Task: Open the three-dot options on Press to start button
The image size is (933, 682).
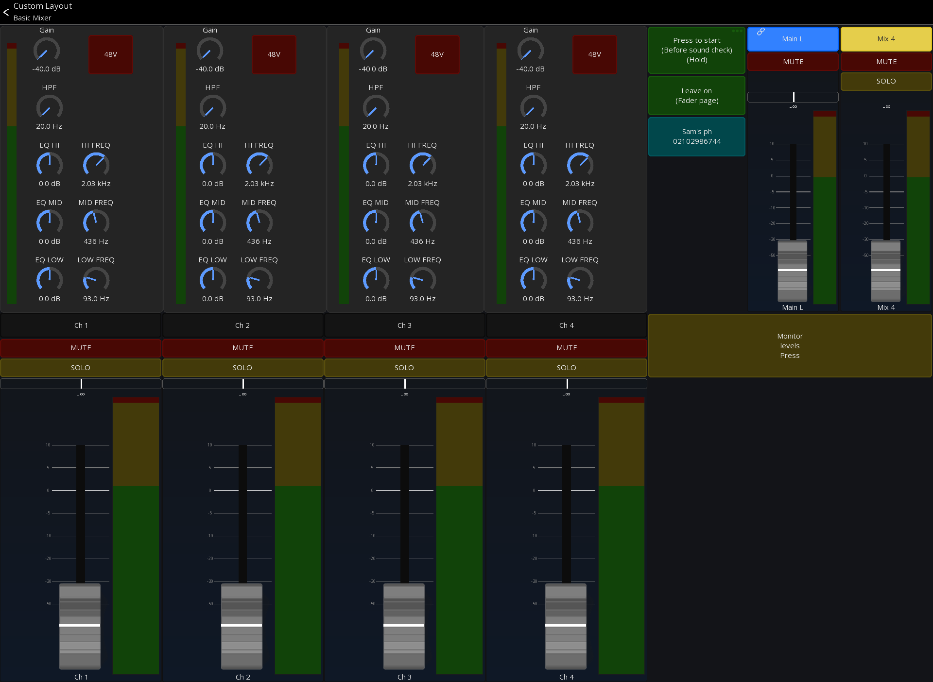Action: 737,31
